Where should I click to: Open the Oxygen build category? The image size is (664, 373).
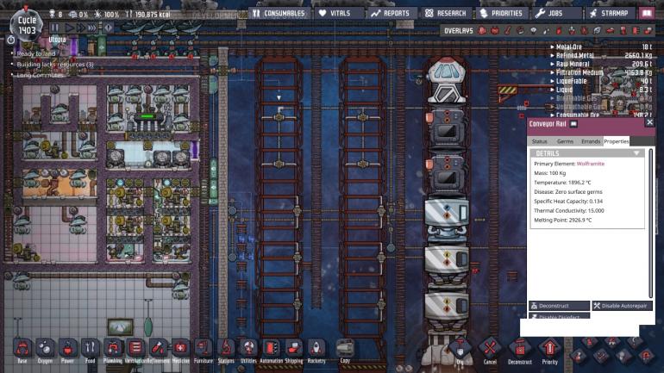point(45,350)
